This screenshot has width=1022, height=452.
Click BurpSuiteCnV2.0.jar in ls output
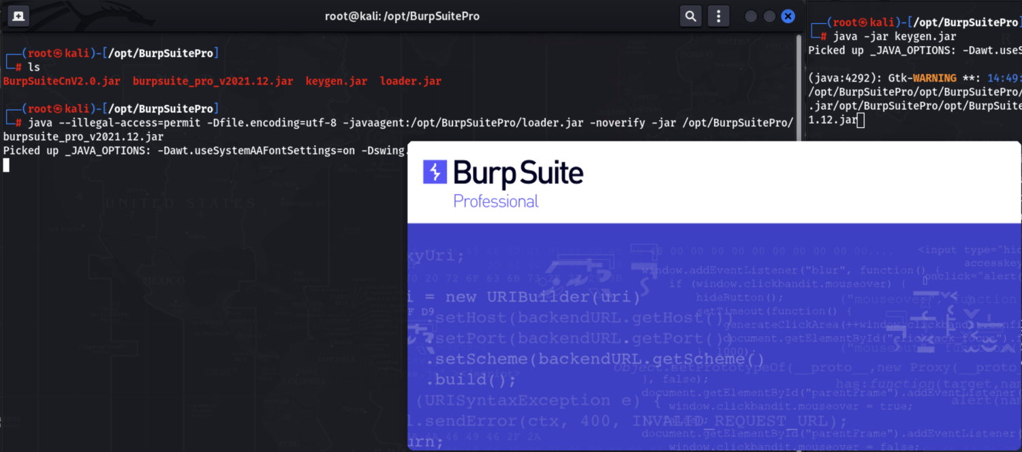(x=62, y=81)
